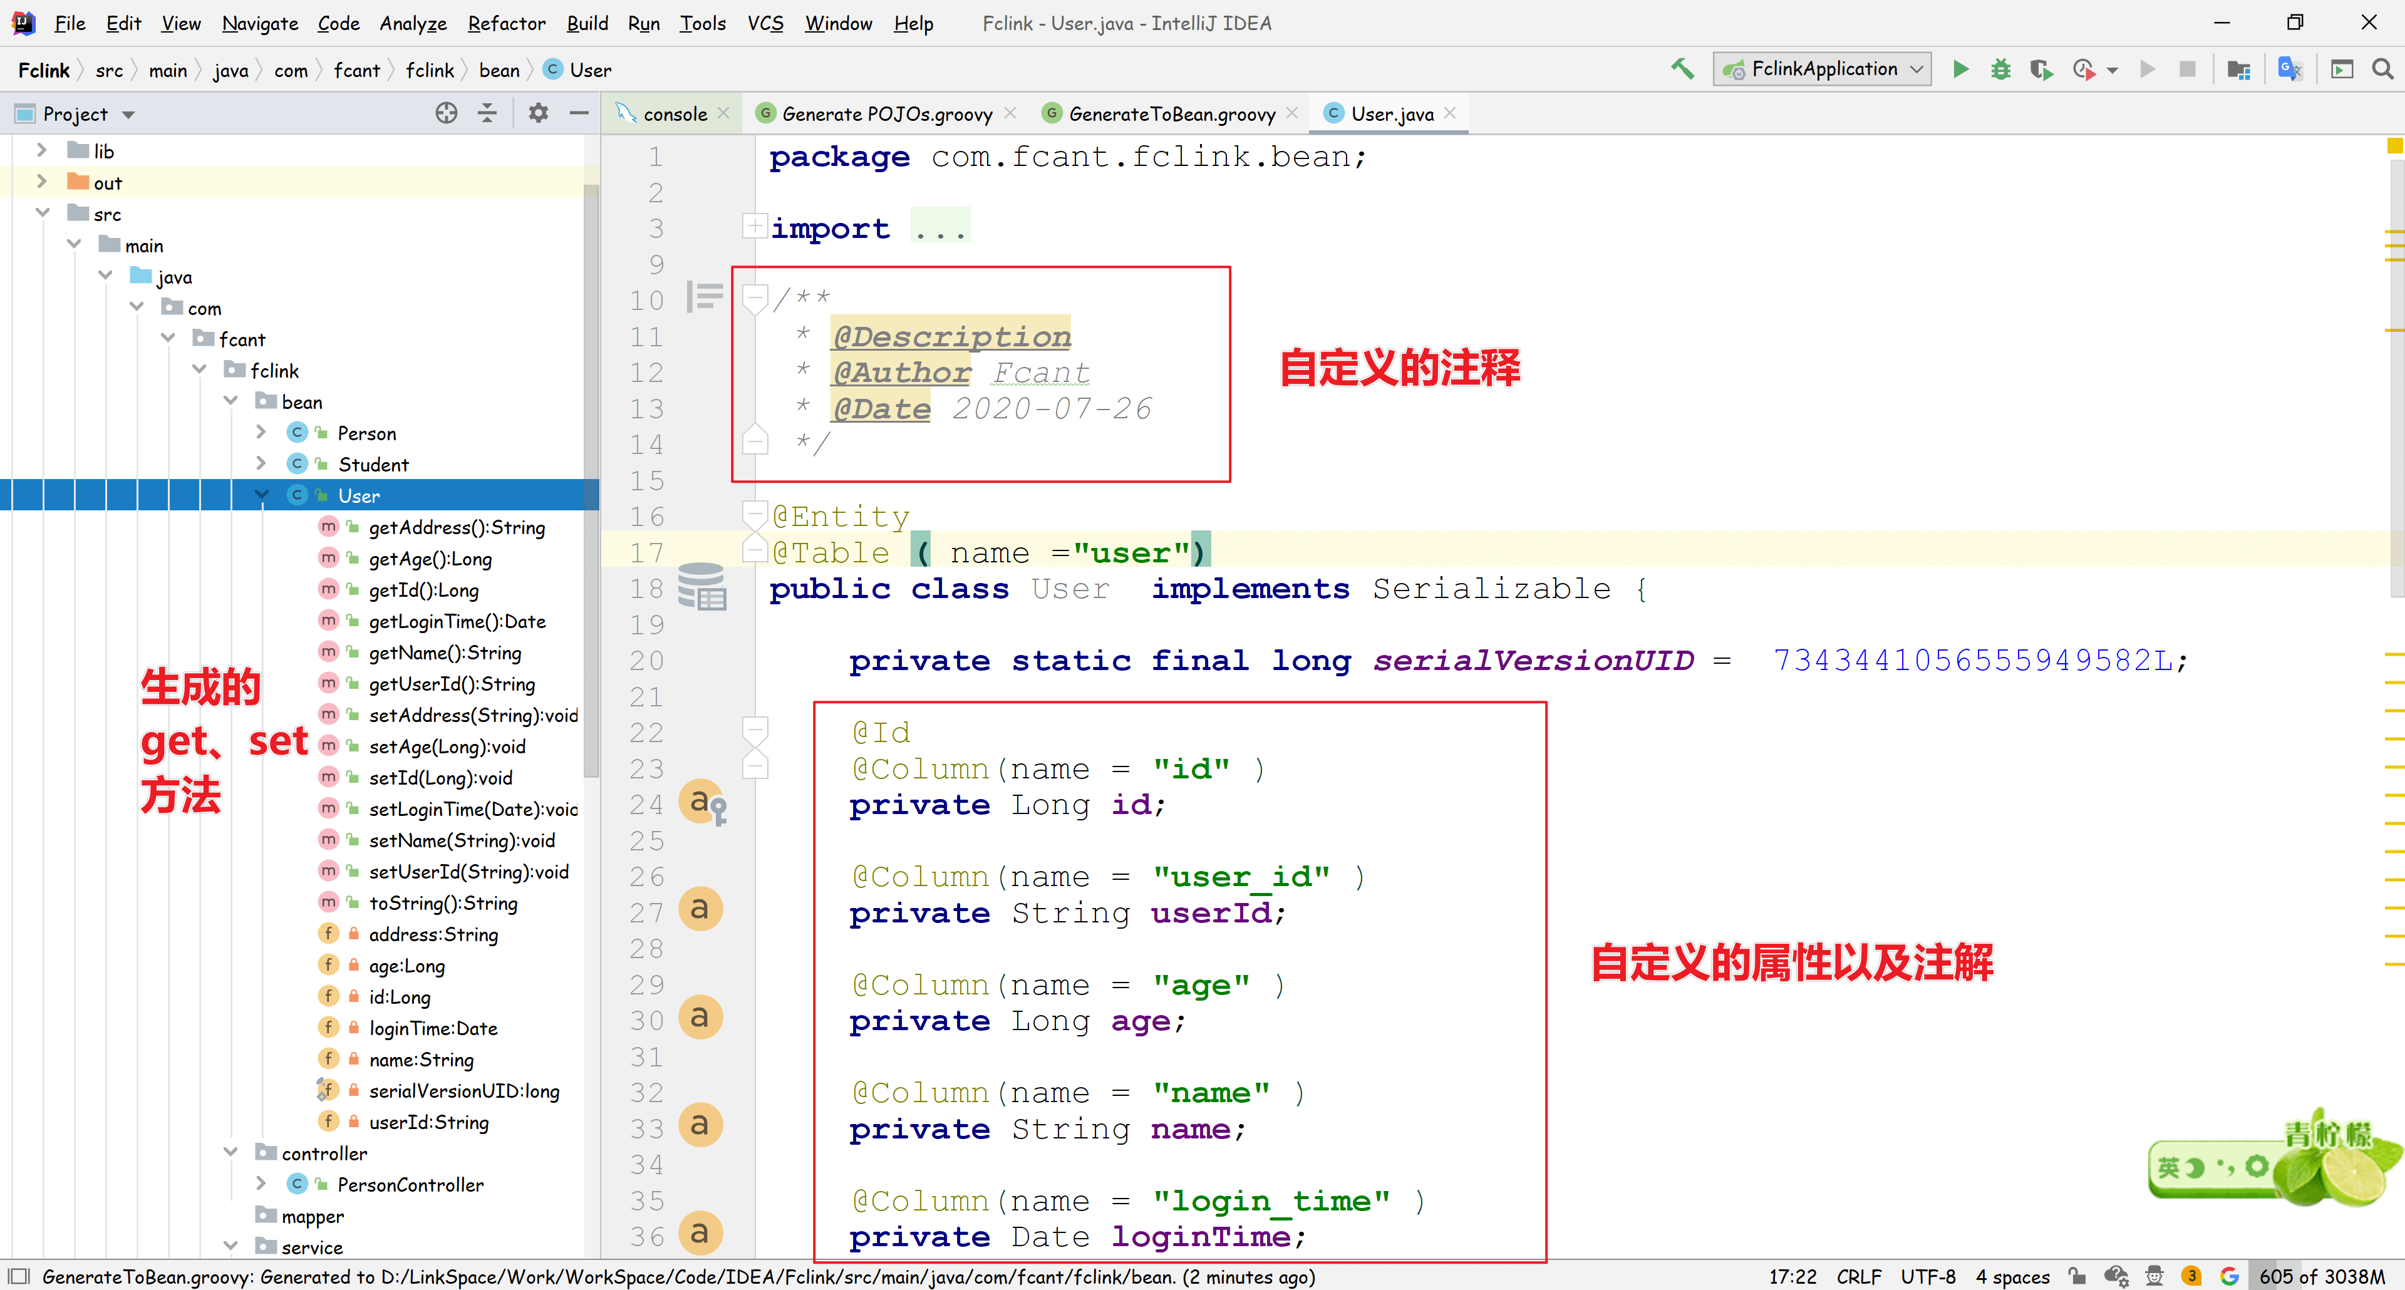Open Project panel settings gear
The width and height of the screenshot is (2405, 1290).
pyautogui.click(x=538, y=114)
